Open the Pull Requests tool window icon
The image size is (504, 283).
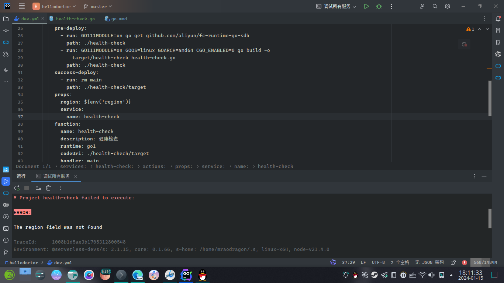6,54
